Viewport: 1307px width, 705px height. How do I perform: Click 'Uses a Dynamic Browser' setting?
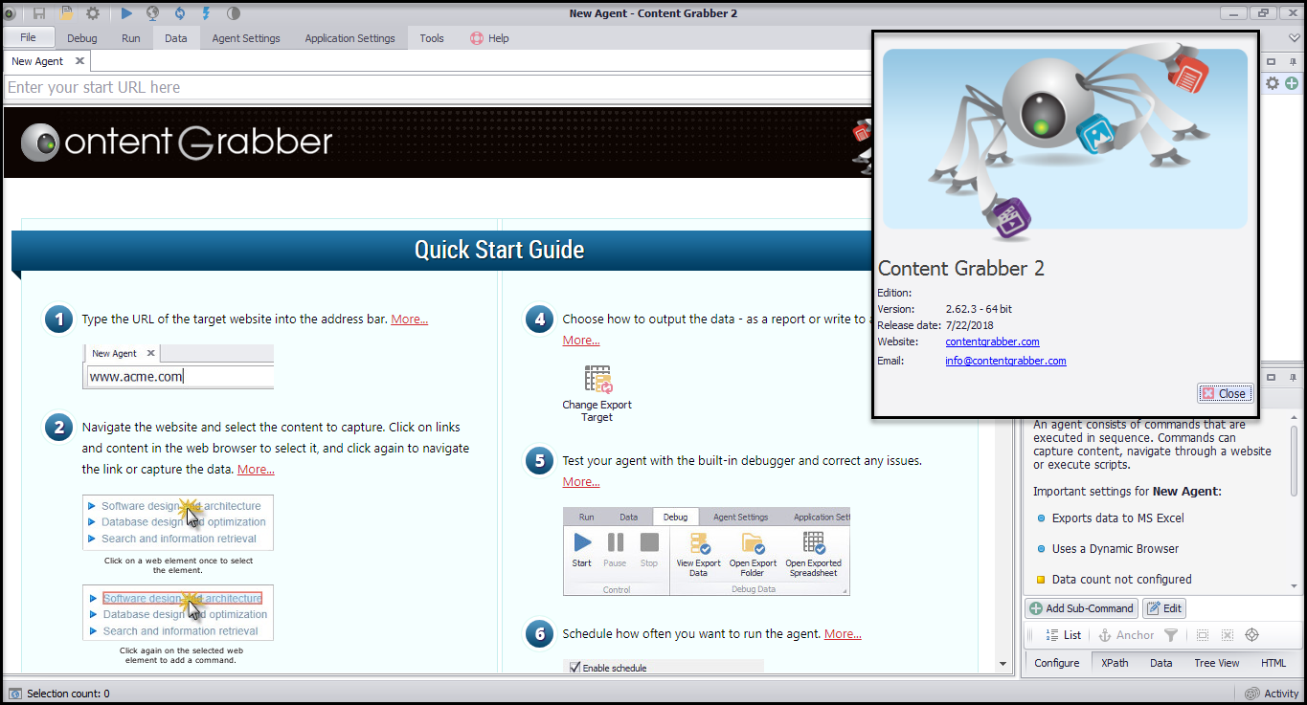[1115, 549]
